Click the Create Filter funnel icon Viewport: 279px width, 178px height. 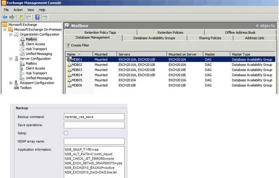tap(68, 45)
